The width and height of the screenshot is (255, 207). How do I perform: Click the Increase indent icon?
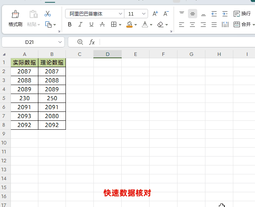225,14
